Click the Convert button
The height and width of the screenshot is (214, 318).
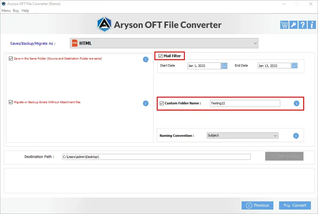295,205
